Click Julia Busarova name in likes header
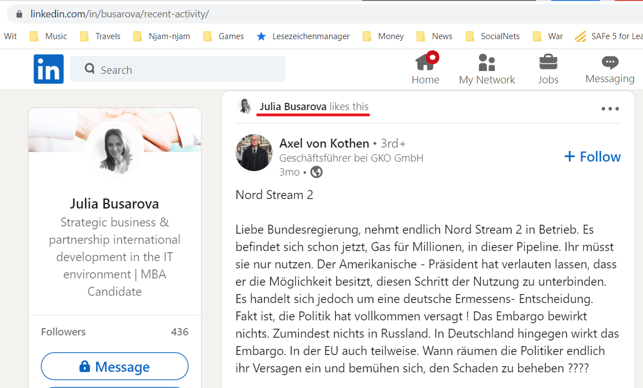Screen dimensions: 643x388 click(x=293, y=107)
